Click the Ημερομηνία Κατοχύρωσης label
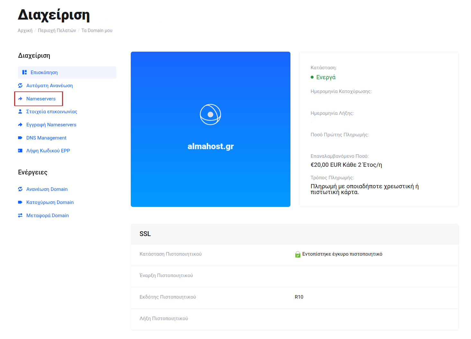The height and width of the screenshot is (339, 471). [x=341, y=91]
